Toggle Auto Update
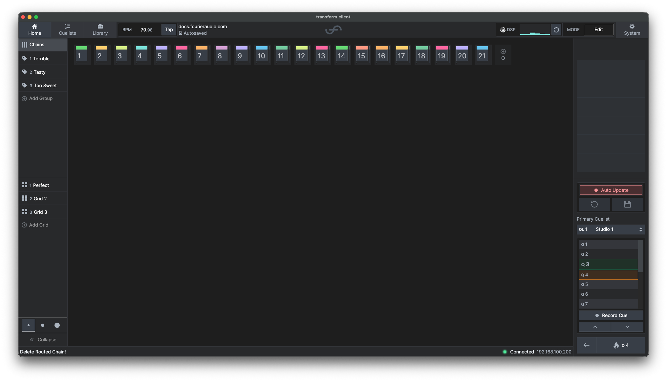The image size is (667, 381). point(611,190)
